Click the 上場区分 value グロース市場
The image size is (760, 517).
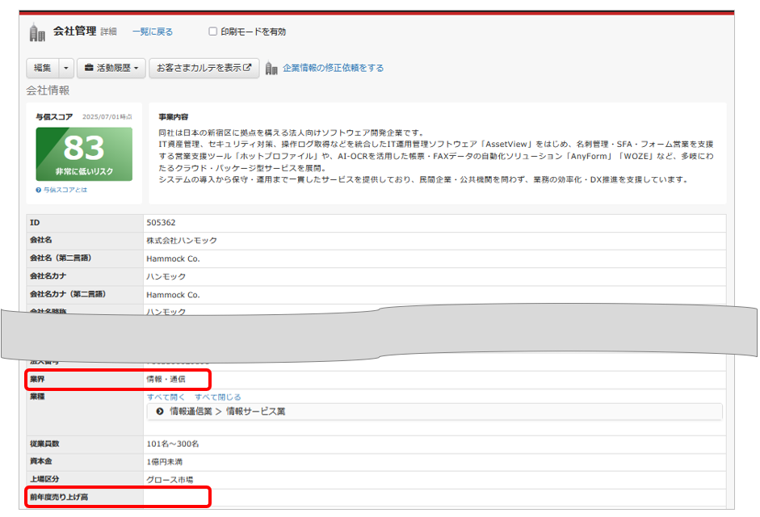(x=170, y=479)
